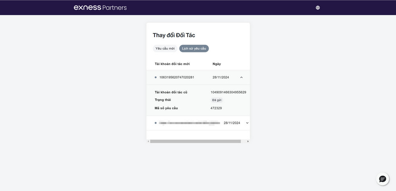396x191 pixels.
Task: Click the status dot beside blurred account
Action: 156,123
